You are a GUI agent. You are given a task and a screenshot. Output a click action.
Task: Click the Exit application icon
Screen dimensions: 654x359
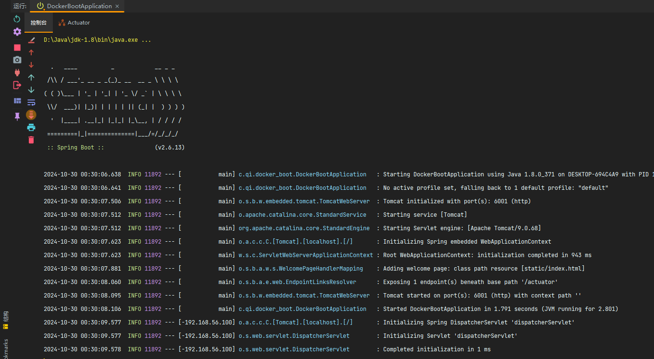coord(17,85)
